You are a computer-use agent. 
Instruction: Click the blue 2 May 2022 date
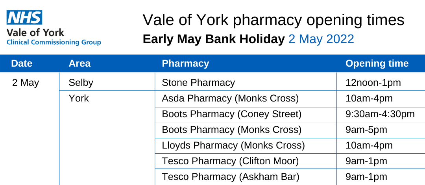[x=321, y=39]
